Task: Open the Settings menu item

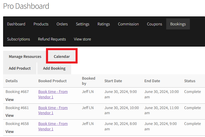Action: pos(82,24)
